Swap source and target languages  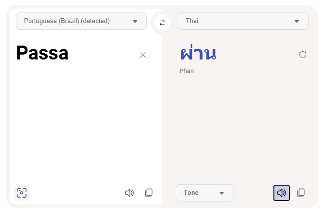pyautogui.click(x=162, y=22)
